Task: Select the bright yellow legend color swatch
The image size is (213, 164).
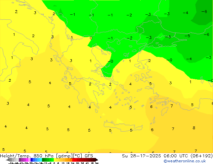Action: pyautogui.click(x=55, y=160)
